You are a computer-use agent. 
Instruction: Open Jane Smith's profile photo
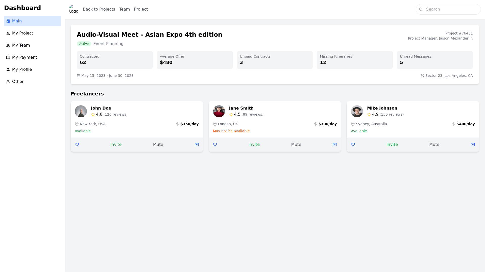[x=219, y=111]
